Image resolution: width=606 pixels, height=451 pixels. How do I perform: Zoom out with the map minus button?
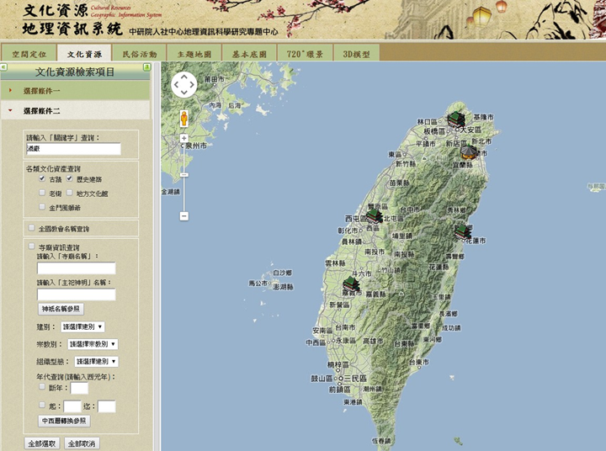pyautogui.click(x=184, y=216)
